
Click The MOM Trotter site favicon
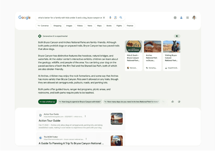[40, 138]
